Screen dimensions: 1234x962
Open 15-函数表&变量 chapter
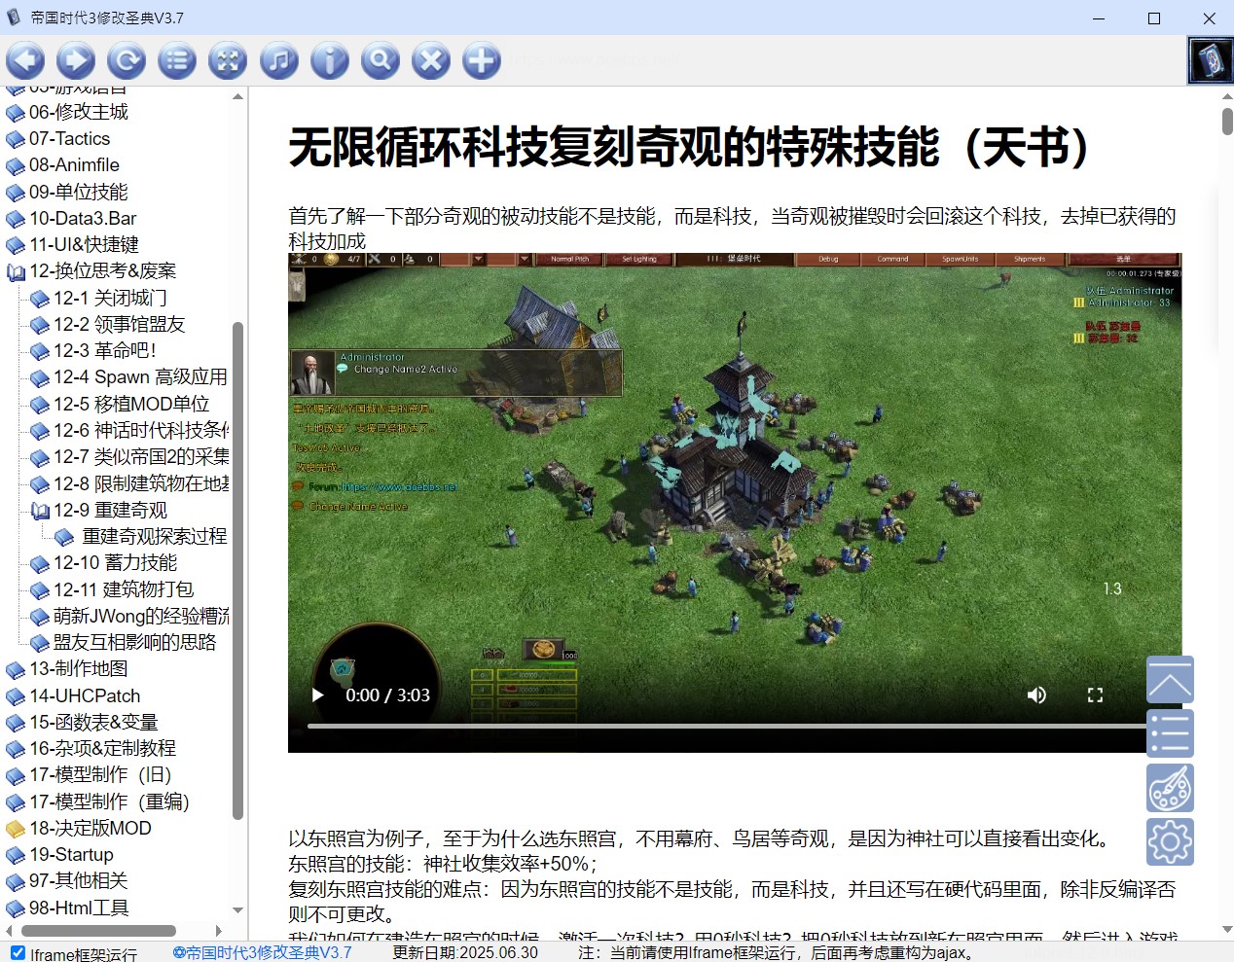click(x=93, y=723)
